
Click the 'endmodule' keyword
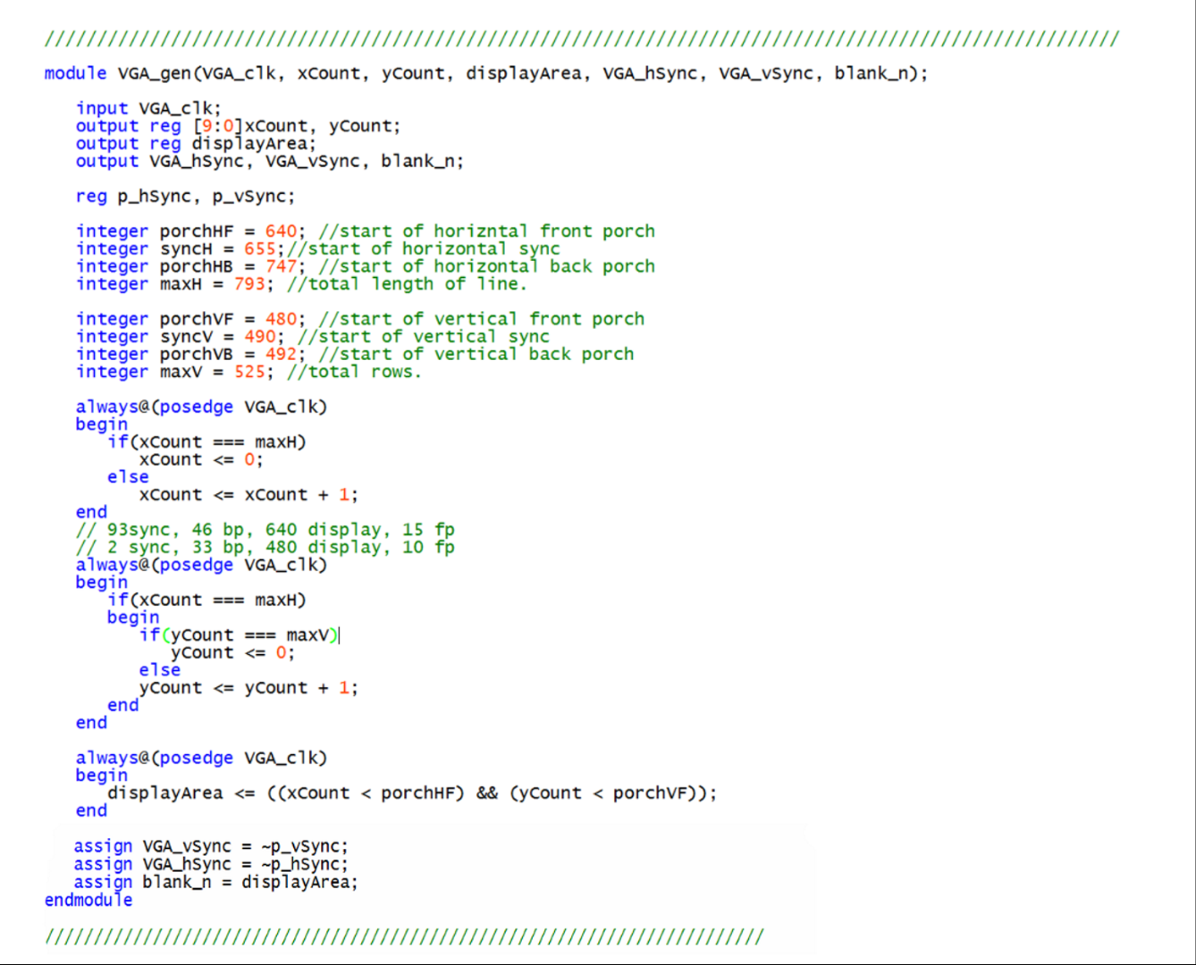point(88,900)
